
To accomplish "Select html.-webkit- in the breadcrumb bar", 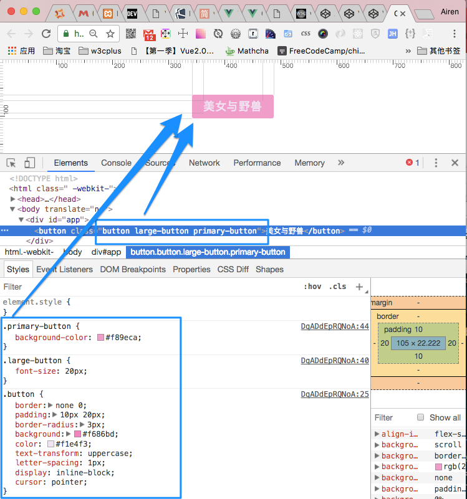I will pyautogui.click(x=29, y=252).
